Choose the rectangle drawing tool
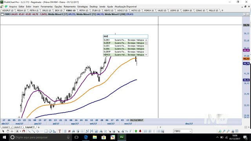The height and width of the screenshot is (141, 251). coord(46,131)
